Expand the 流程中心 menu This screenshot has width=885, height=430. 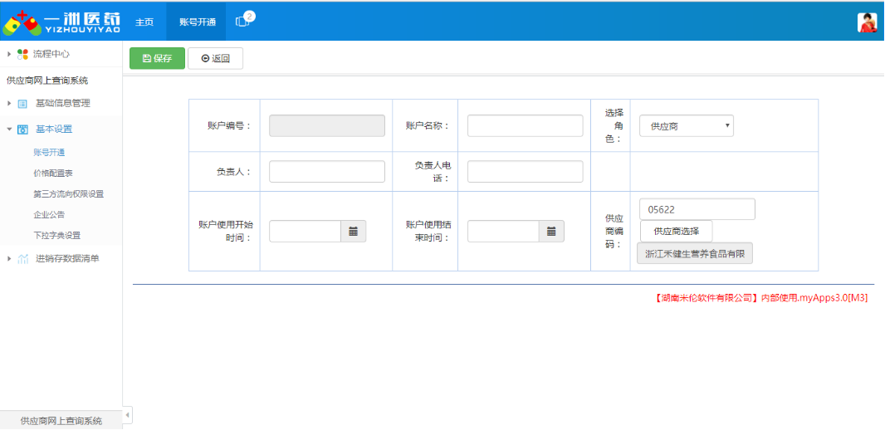click(x=9, y=54)
